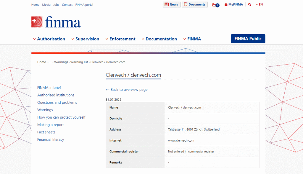Open the Media link
The height and width of the screenshot is (174, 303).
click(46, 5)
